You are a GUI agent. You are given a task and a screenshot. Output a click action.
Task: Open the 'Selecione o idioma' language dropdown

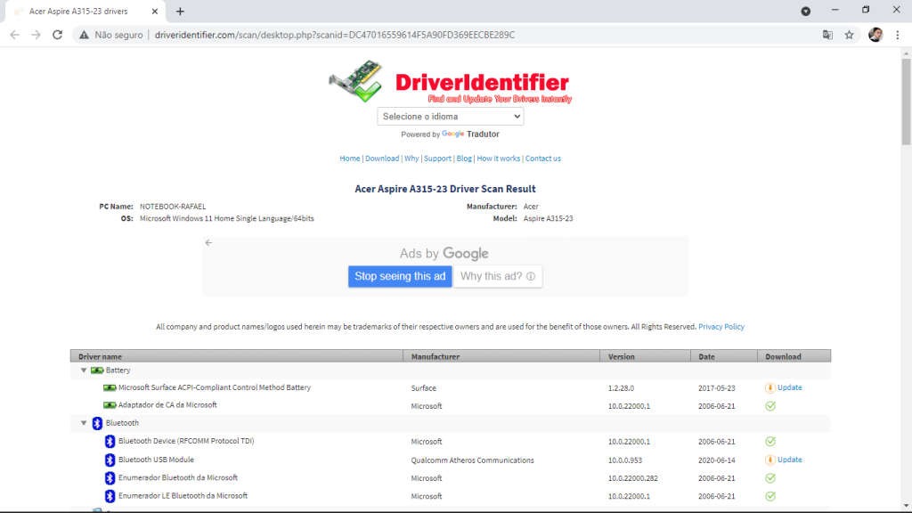(x=450, y=116)
